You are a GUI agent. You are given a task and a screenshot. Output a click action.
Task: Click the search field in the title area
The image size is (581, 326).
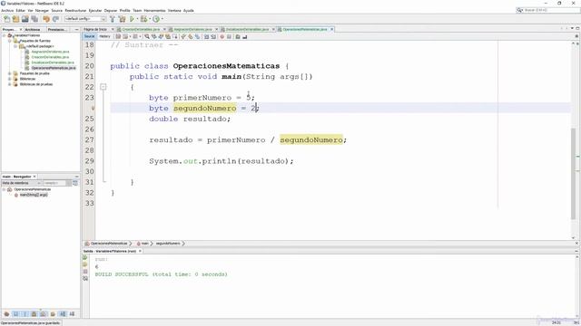[549, 10]
